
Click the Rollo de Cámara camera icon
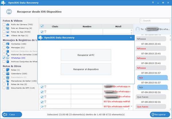pos(8,25)
